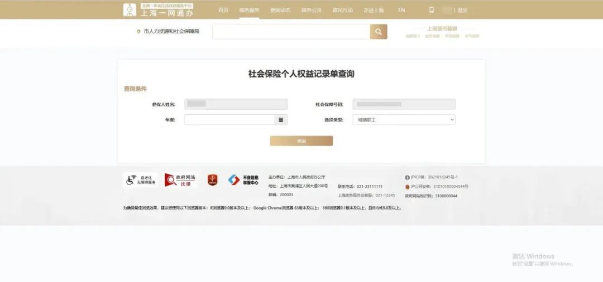Click the 参保人姓名 field

coord(236,104)
